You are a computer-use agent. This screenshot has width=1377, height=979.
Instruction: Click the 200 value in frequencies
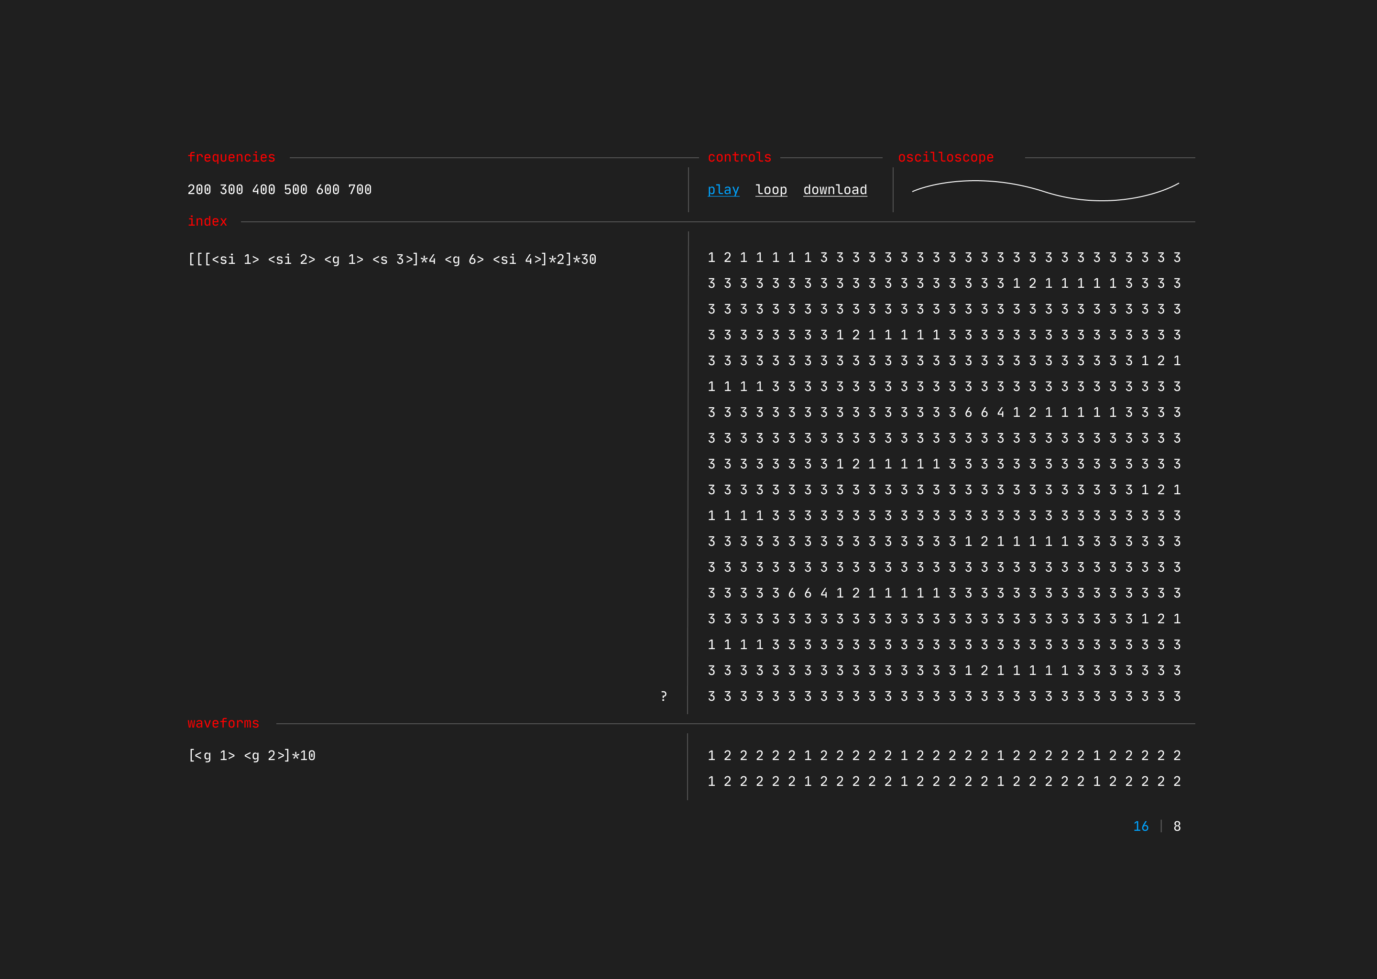click(x=199, y=190)
